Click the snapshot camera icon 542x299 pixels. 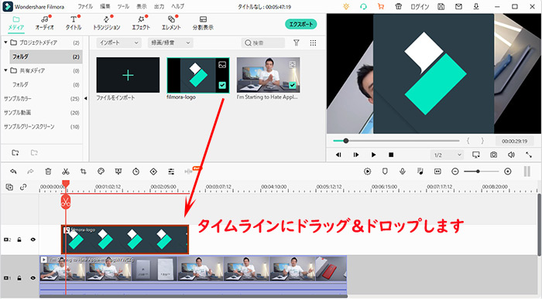(x=494, y=155)
